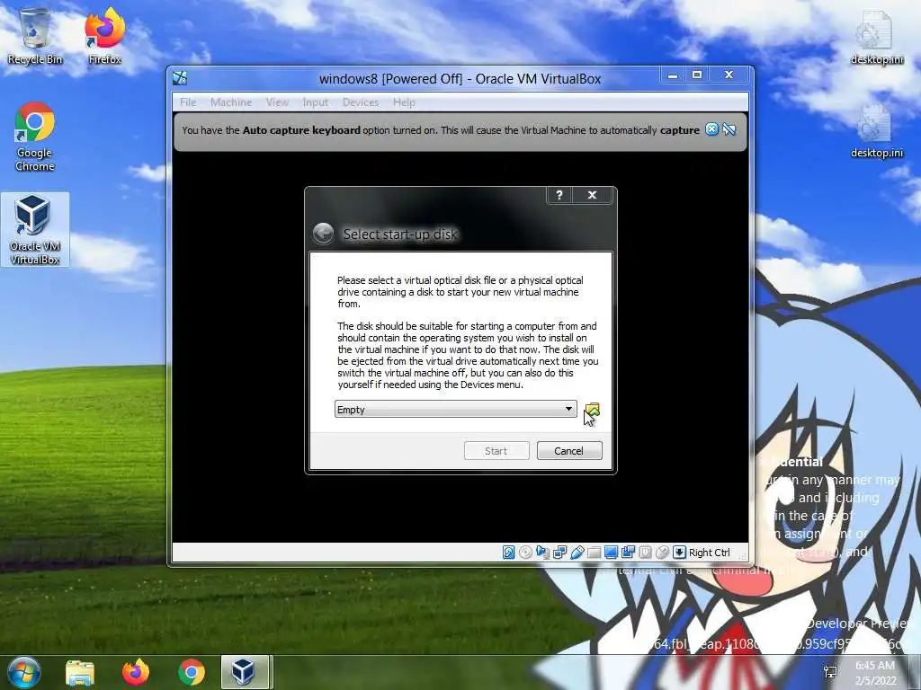
Task: Click the host key capture arrow icon
Action: pos(679,553)
